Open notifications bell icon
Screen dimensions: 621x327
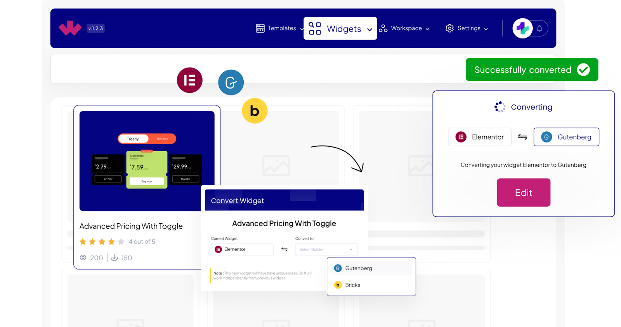(539, 28)
